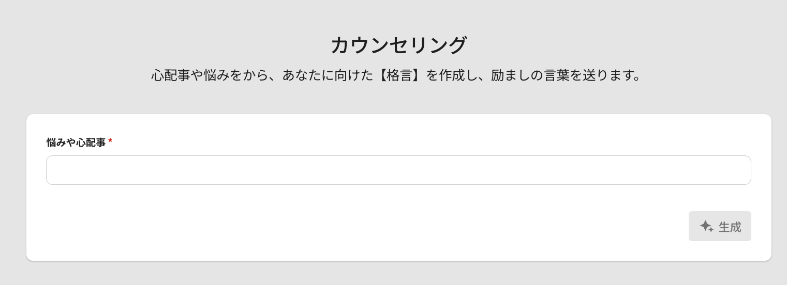
Task: Click the final 。 of the description sentence
Action: tap(638, 78)
